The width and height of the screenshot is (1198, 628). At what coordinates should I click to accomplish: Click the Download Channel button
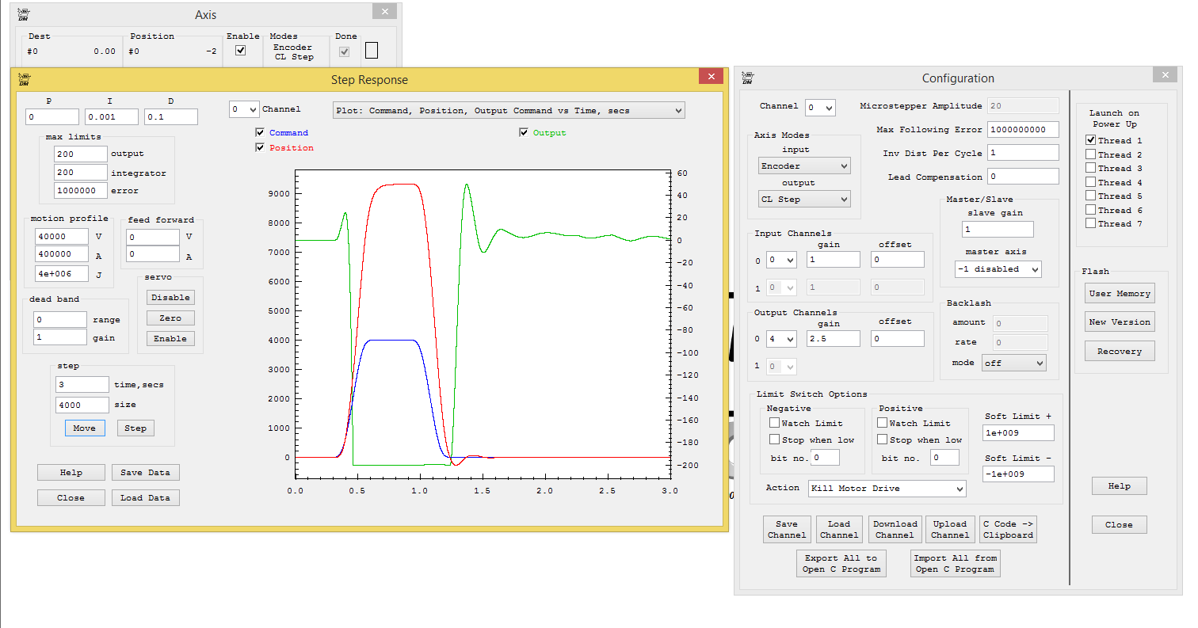(x=895, y=529)
